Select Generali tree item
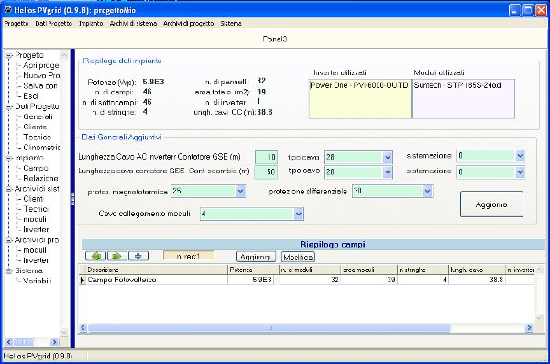Screen dimensions: 550x364 38,116
